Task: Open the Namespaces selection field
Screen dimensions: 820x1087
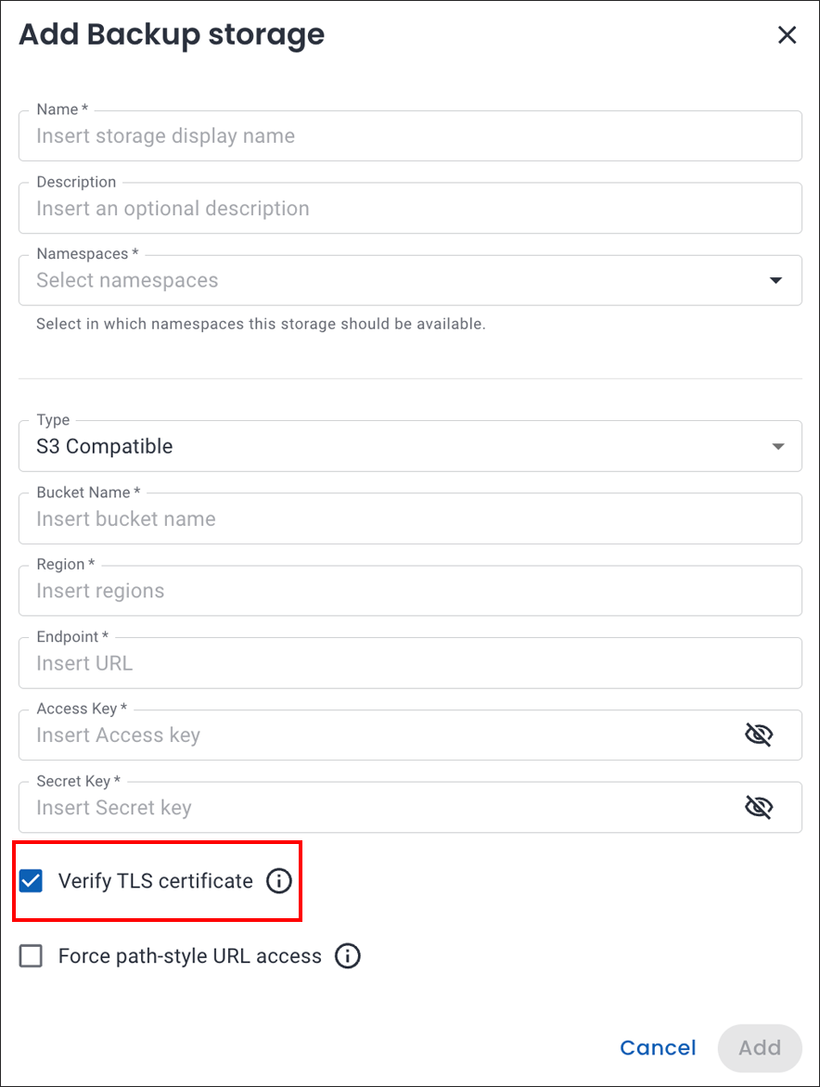Action: point(390,281)
